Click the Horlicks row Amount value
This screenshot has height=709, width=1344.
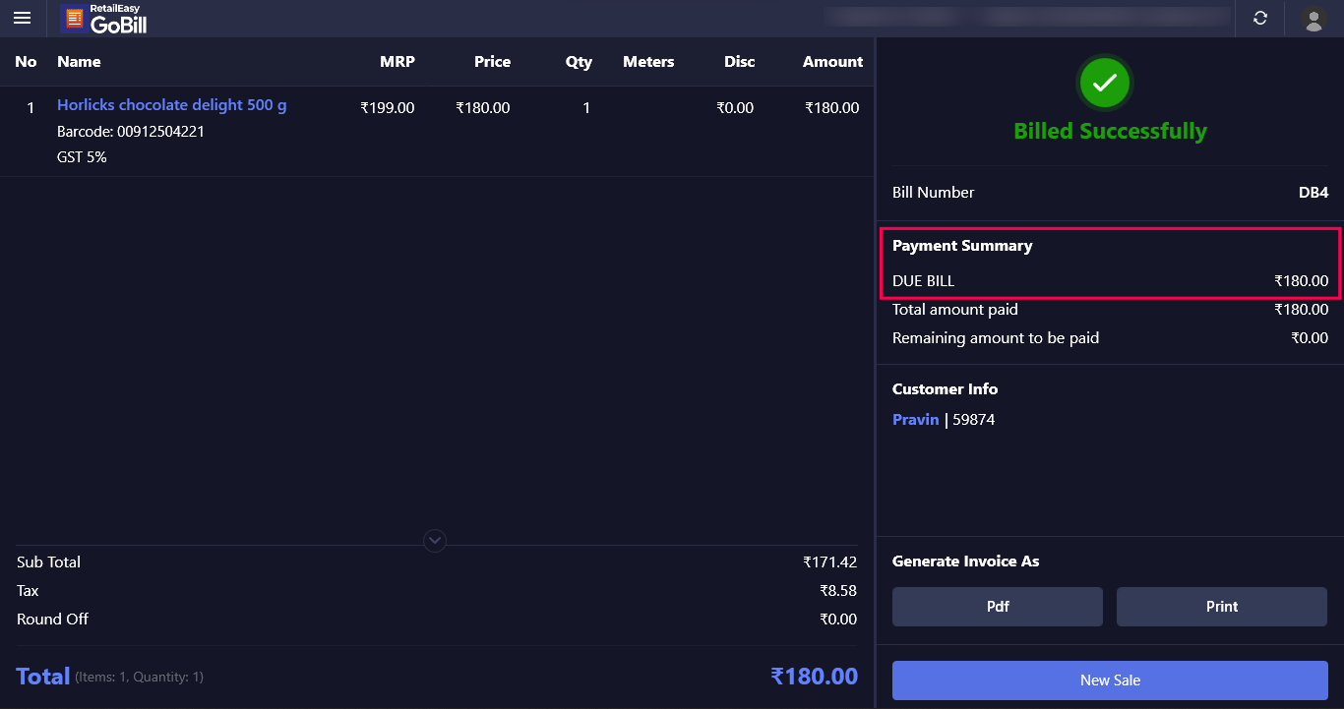click(x=832, y=108)
